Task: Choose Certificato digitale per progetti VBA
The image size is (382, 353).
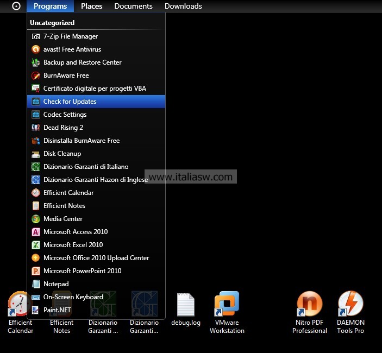Action: 96,89
